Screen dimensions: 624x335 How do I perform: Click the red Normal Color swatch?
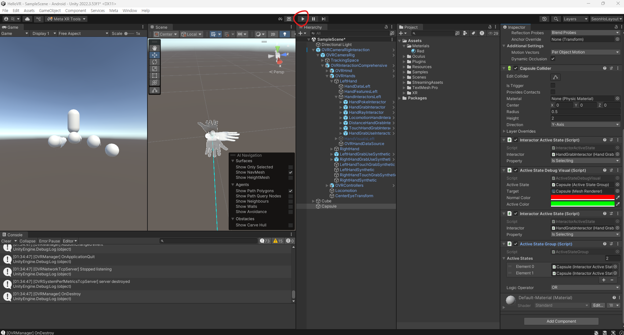pos(583,197)
